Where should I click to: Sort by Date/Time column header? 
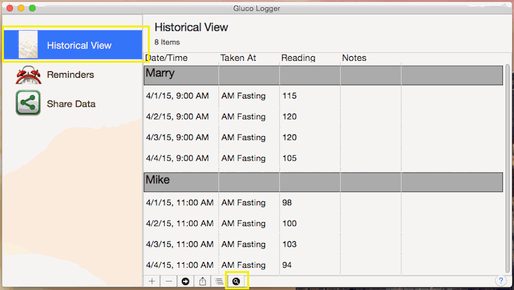click(x=166, y=58)
